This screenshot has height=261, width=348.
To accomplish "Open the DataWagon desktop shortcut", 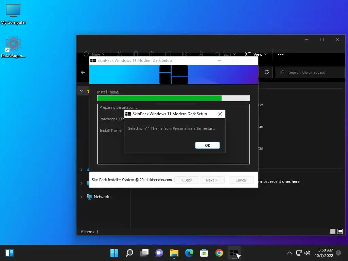I will click(x=13, y=47).
